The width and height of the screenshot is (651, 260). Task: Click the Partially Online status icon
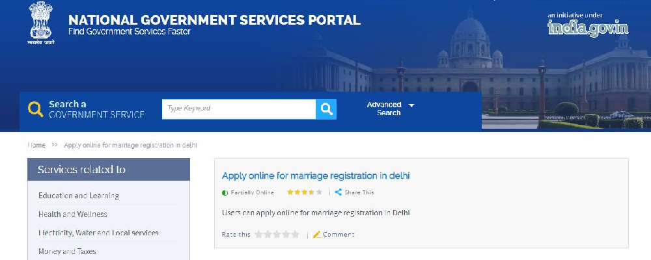click(225, 193)
